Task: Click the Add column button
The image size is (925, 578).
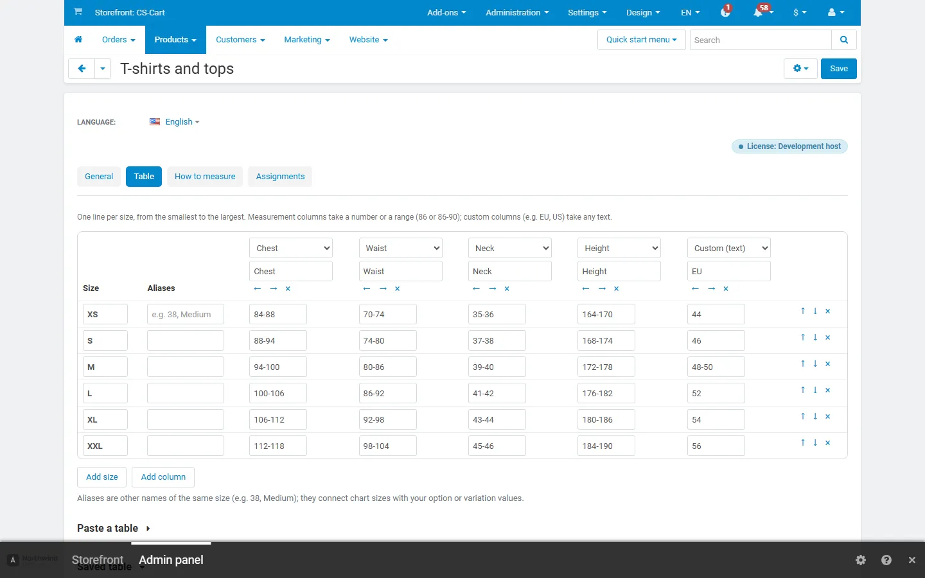Action: coord(163,477)
